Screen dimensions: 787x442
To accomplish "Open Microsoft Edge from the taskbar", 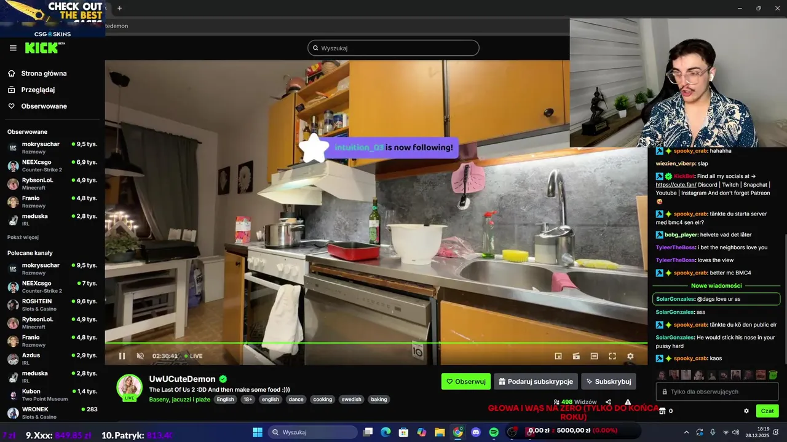I will (386, 432).
